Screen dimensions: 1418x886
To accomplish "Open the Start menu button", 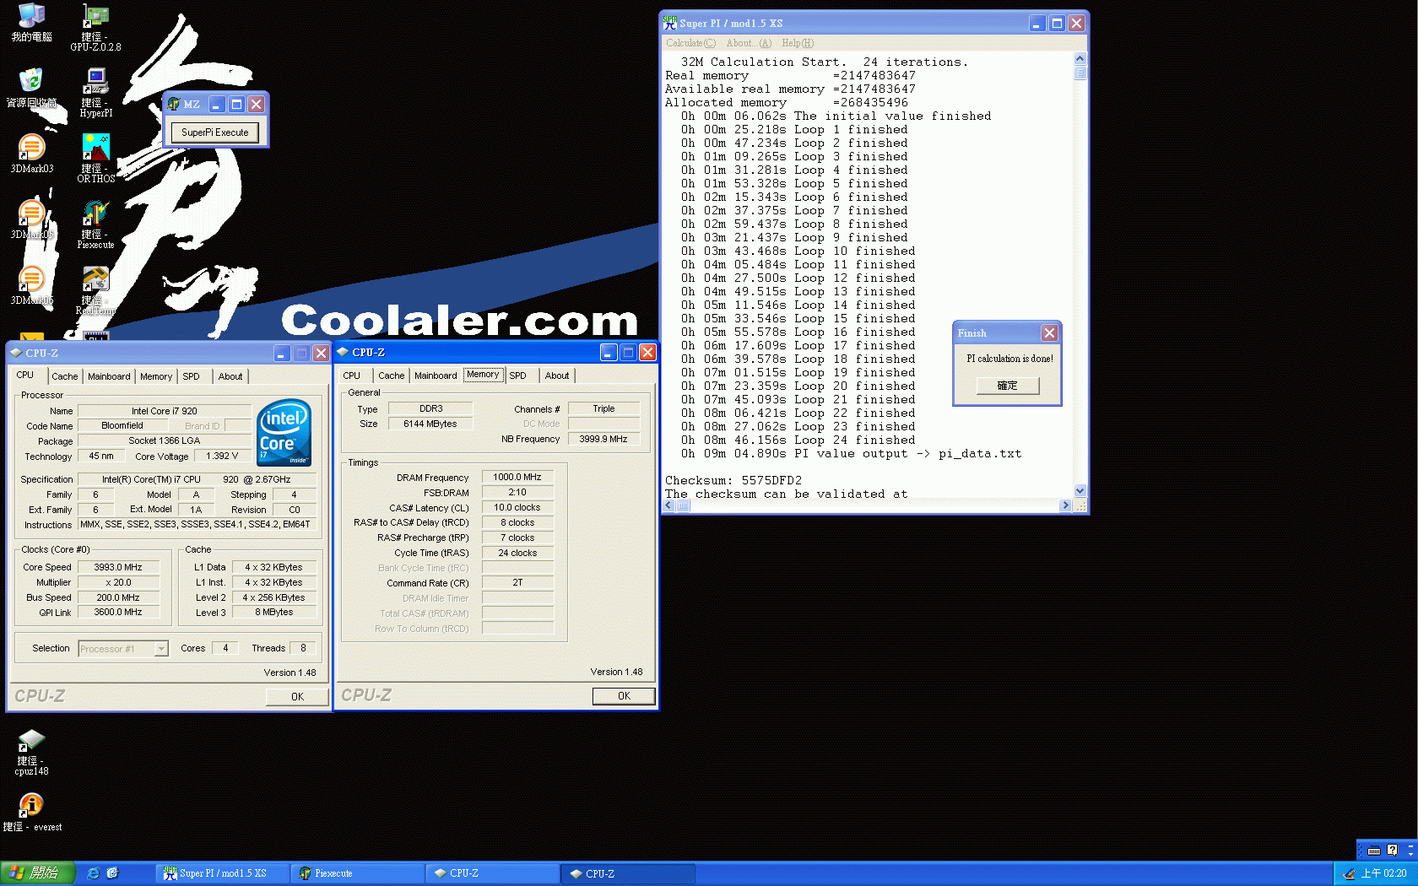I will point(38,873).
